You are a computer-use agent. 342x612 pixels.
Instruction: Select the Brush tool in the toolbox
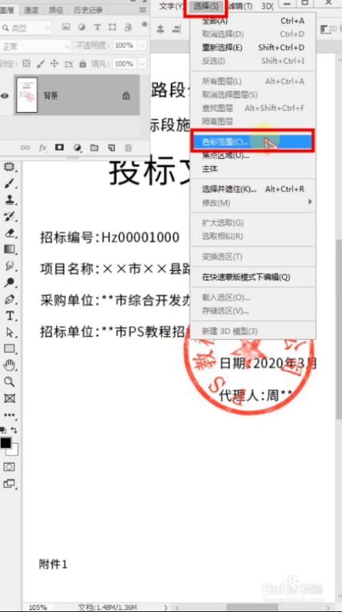click(10, 183)
